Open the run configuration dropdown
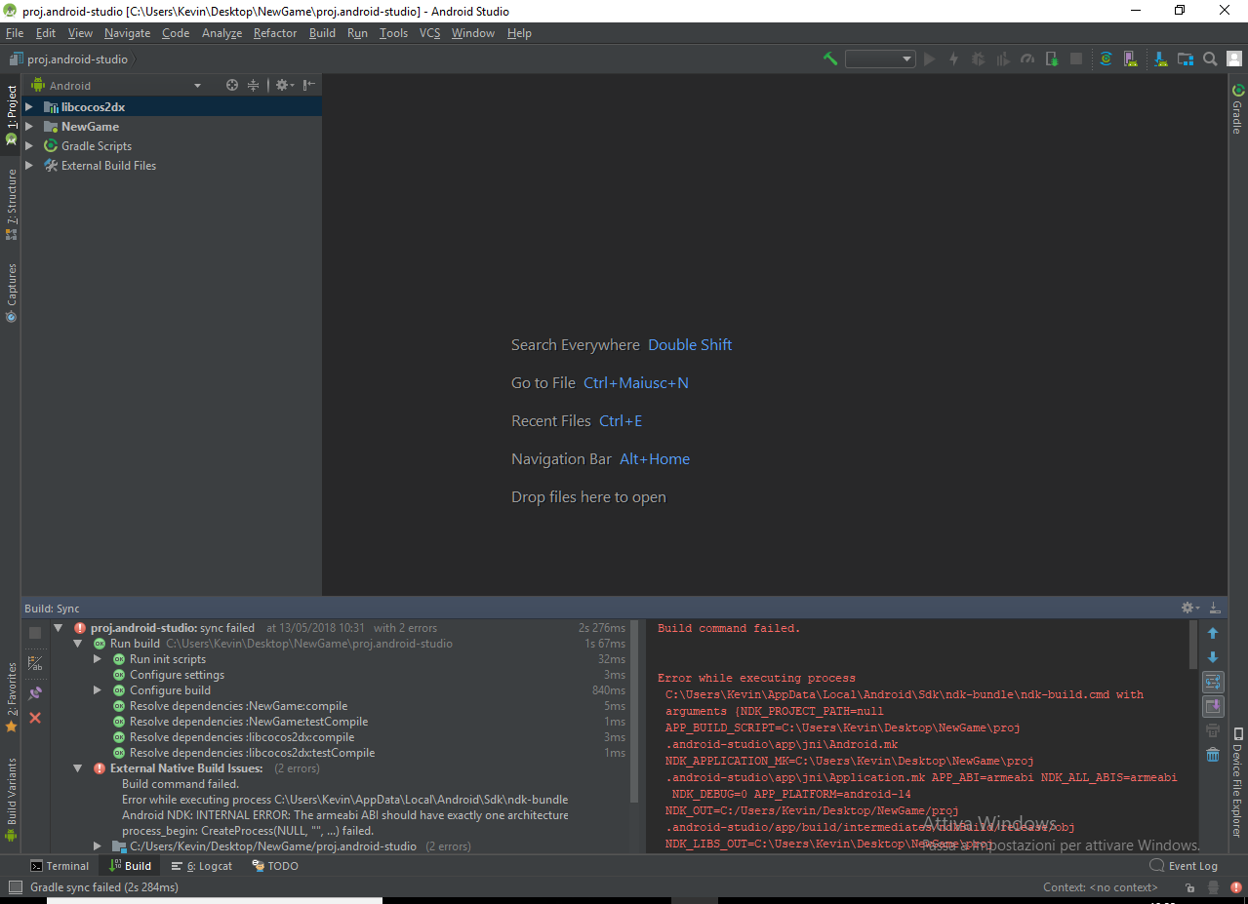1248x904 pixels. 880,59
